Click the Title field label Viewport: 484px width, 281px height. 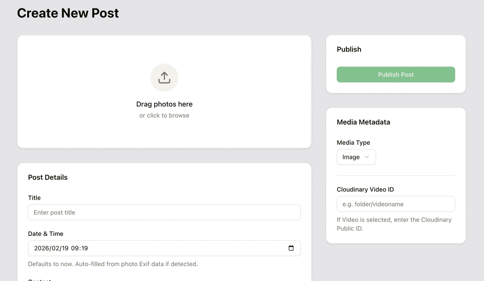coord(34,198)
